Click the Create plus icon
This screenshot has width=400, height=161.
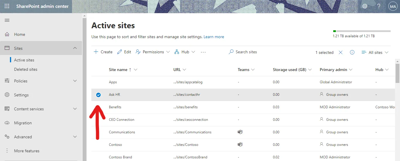96,52
